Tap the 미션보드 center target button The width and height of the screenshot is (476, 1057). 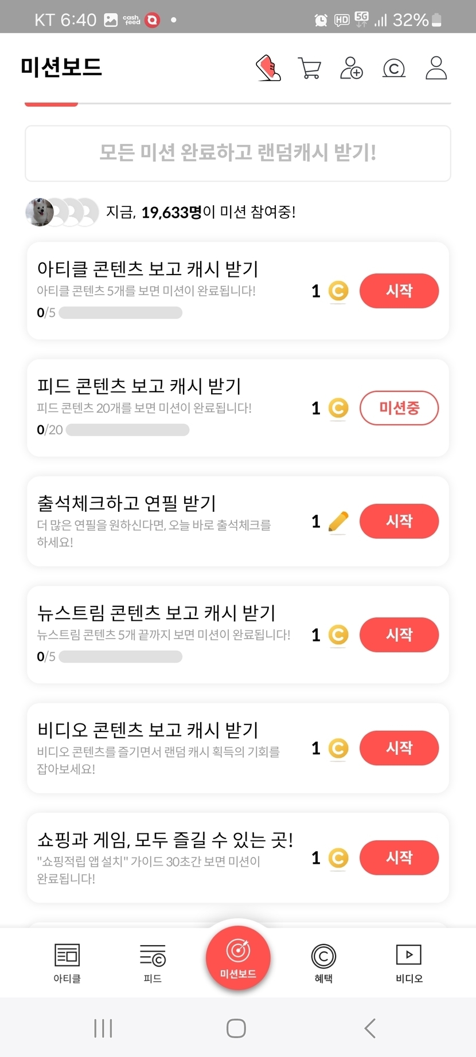coord(238,957)
